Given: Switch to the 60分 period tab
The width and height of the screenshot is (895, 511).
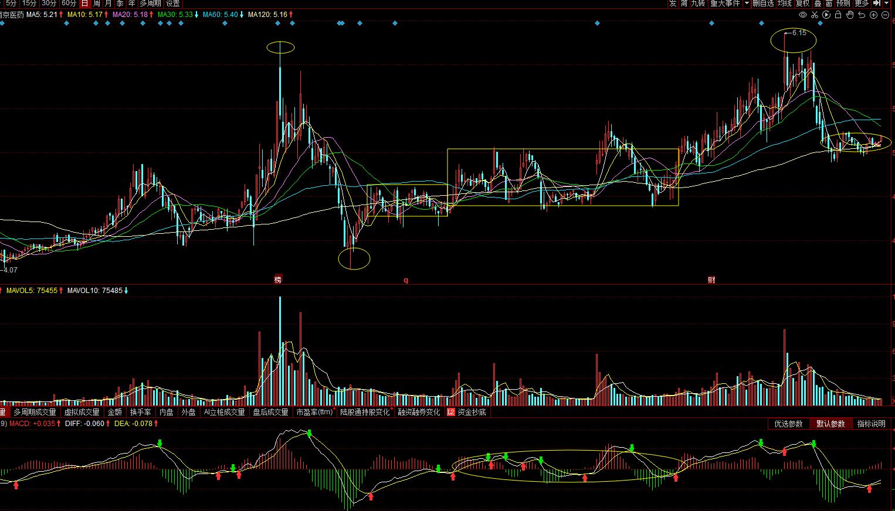Looking at the screenshot, I should point(69,4).
